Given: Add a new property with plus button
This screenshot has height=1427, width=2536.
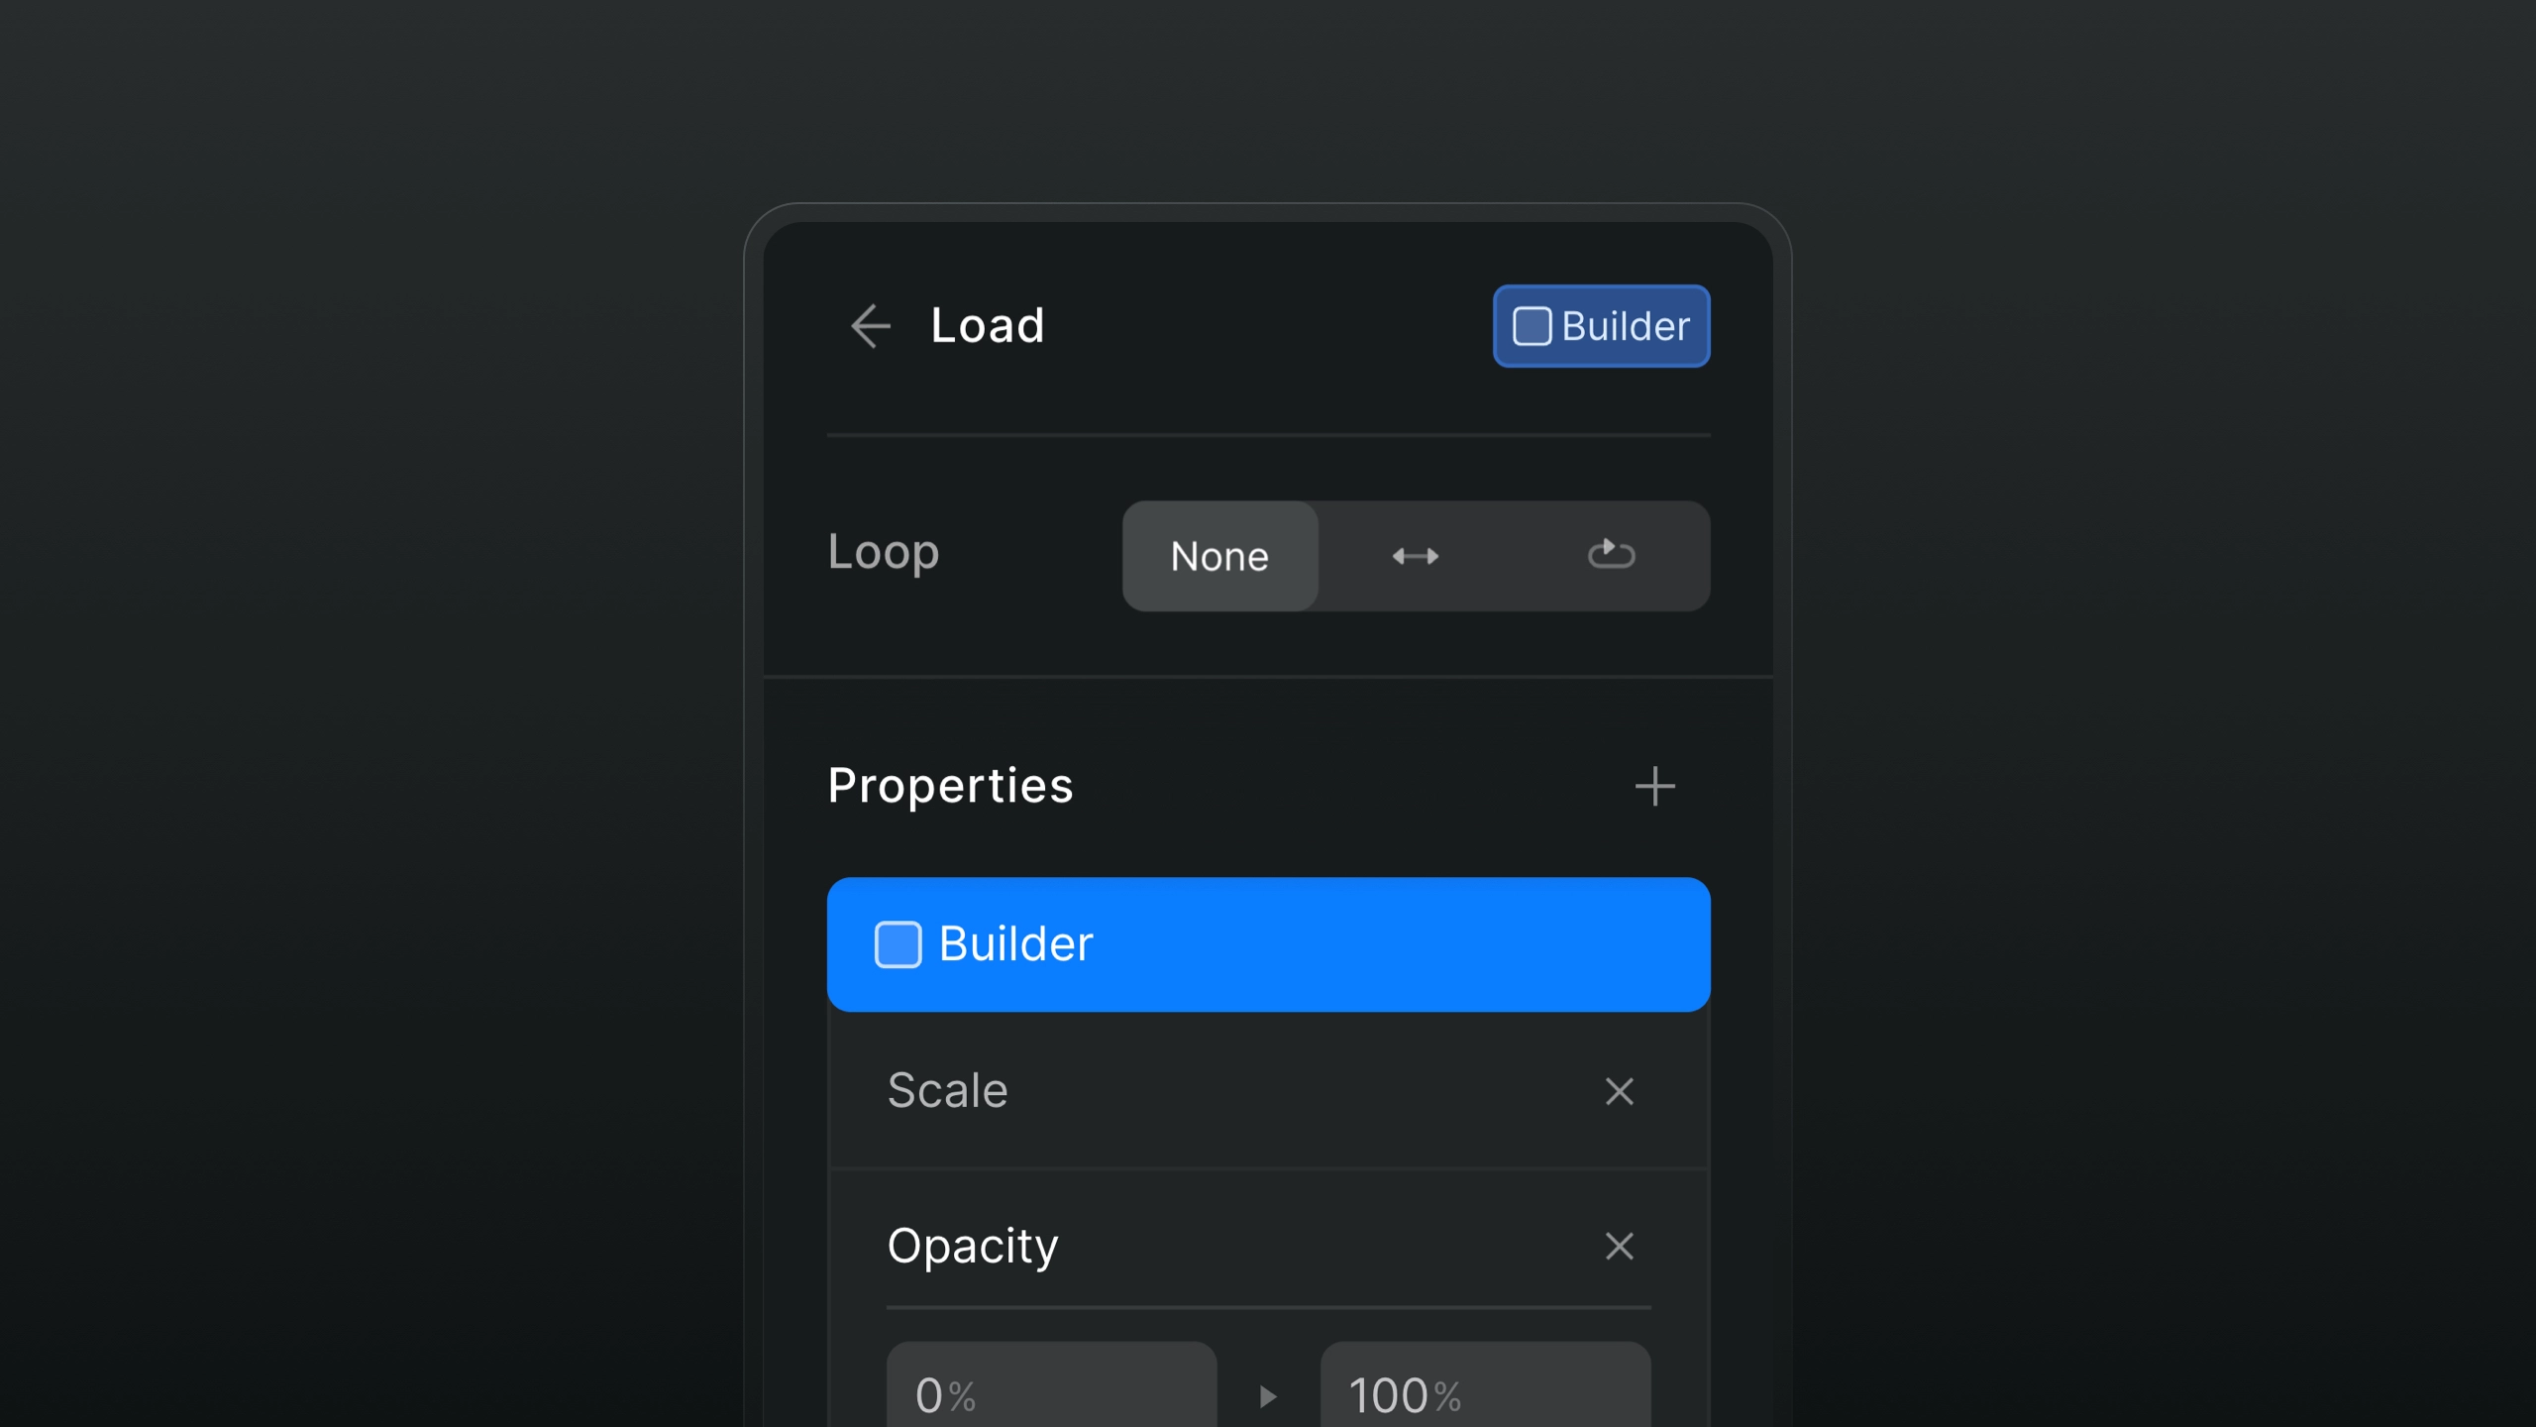Looking at the screenshot, I should pyautogui.click(x=1654, y=786).
